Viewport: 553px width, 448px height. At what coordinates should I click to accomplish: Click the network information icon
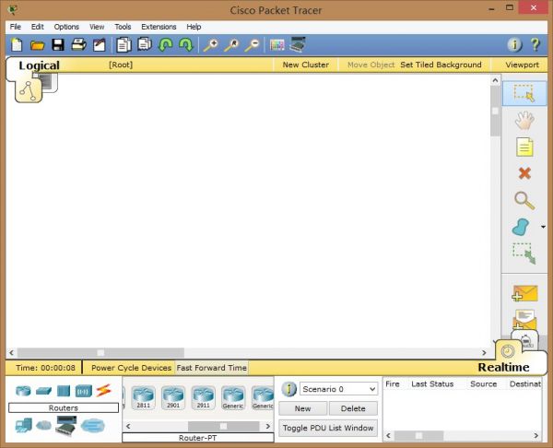coord(514,45)
